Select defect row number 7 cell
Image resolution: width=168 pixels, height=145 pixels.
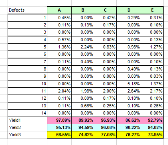pyautogui.click(x=27, y=62)
